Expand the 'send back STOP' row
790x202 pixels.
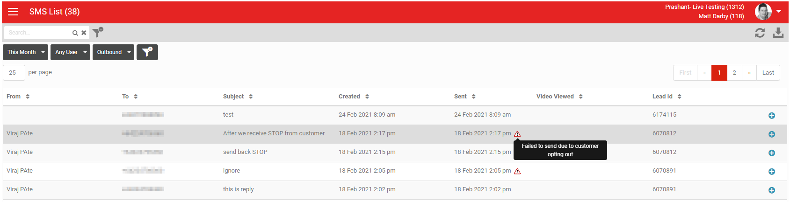(772, 153)
